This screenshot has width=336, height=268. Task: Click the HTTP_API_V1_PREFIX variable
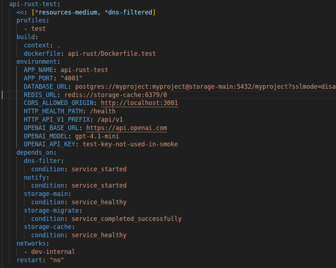(57, 120)
